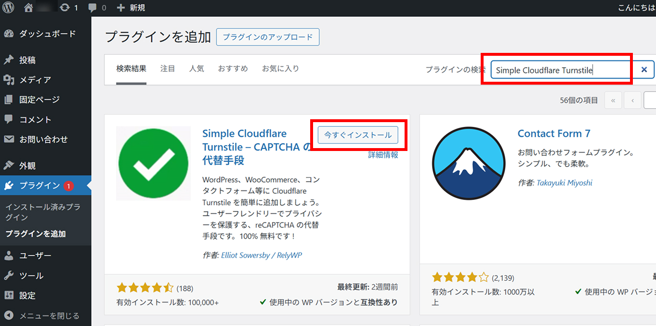Open author Takayuki Miyoshi link

point(564,183)
